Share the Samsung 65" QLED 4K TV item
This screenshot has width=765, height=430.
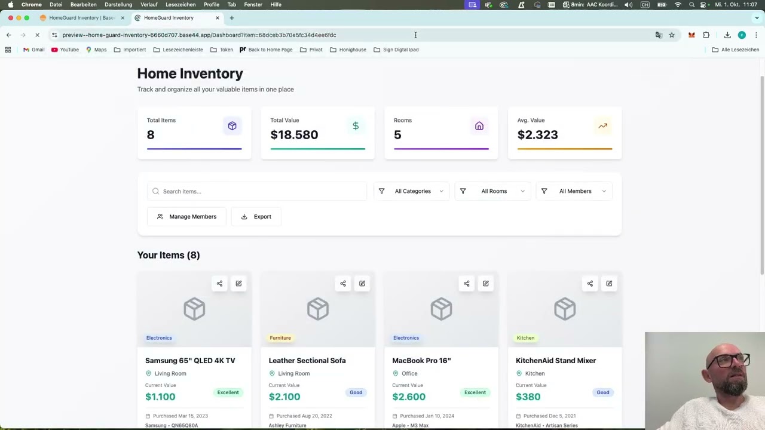pyautogui.click(x=219, y=284)
